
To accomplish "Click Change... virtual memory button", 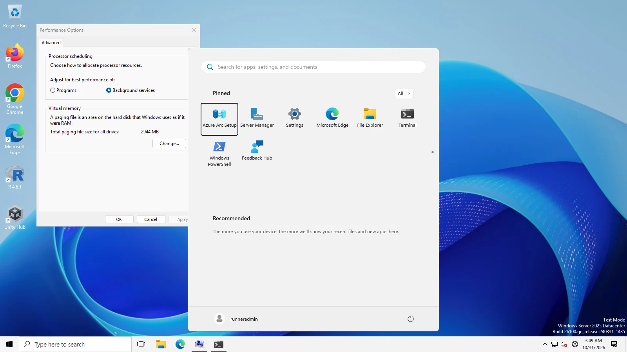I will pyautogui.click(x=169, y=144).
